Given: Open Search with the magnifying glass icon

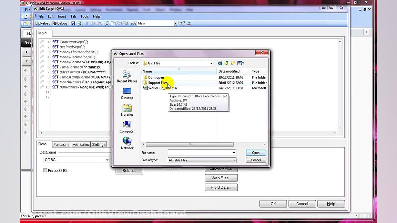Looking at the screenshot, I should tap(107, 23).
